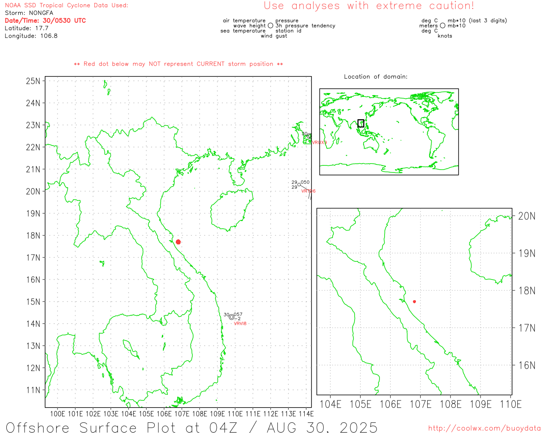Click the 23N latitude label on main map
Viewport: 541px width, 433px height.
pyautogui.click(x=33, y=125)
